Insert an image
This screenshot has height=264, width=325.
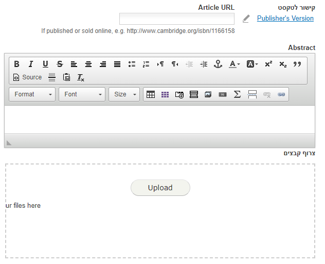click(x=208, y=94)
